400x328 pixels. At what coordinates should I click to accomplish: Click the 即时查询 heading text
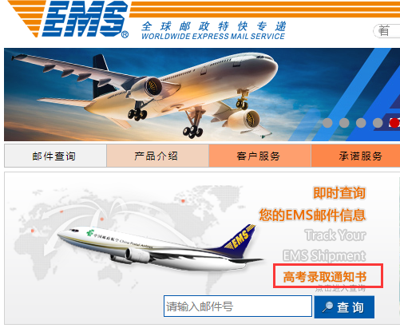click(339, 193)
